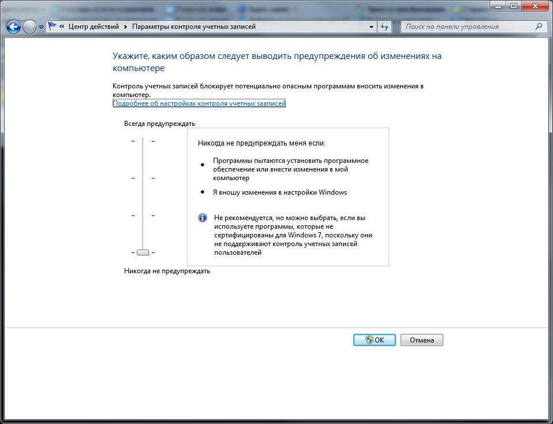Close the window with red X

[536, 5]
